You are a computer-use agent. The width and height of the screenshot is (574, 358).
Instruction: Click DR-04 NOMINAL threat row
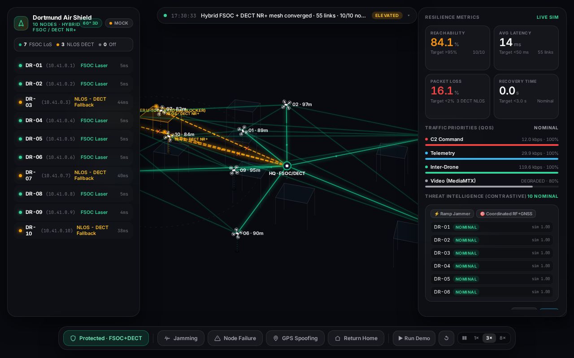(x=492, y=266)
